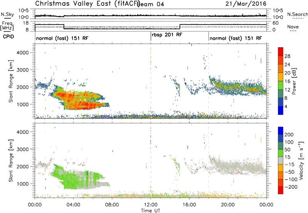The width and height of the screenshot is (308, 213).
Task: Click the 'N.Search' legend label
Action: point(297,14)
